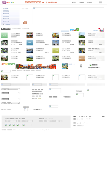Click more link beside lighthouse thumbnail
107x192 pixels.
click(72, 45)
